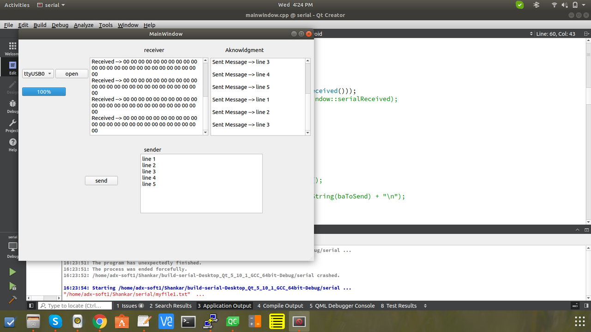Click Aknowldgment list scrollbar handle
This screenshot has width=591, height=332.
coord(308,78)
